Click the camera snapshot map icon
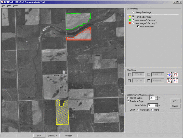The width and height of the screenshot is (183, 138). click(175, 75)
